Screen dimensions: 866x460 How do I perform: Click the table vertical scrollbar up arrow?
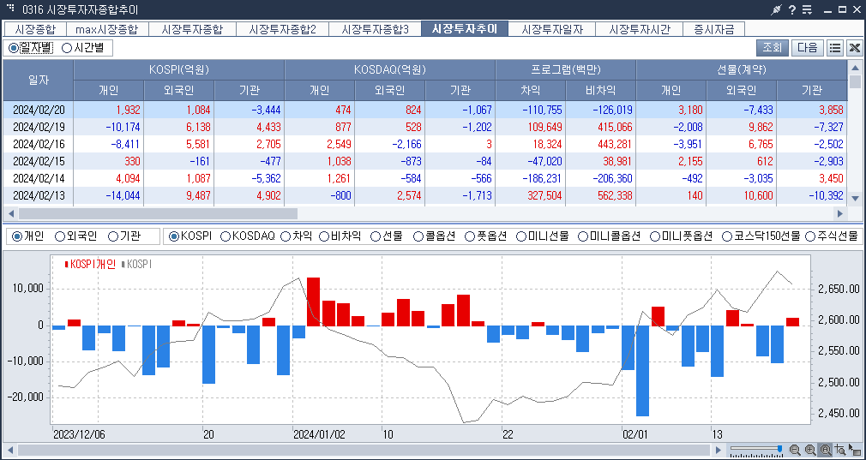pos(855,66)
